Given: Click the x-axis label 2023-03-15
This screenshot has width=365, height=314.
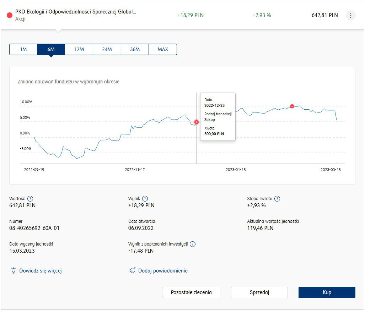Looking at the screenshot, I should 331,170.
